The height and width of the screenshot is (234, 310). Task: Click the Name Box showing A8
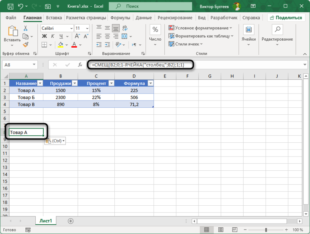pos(19,64)
